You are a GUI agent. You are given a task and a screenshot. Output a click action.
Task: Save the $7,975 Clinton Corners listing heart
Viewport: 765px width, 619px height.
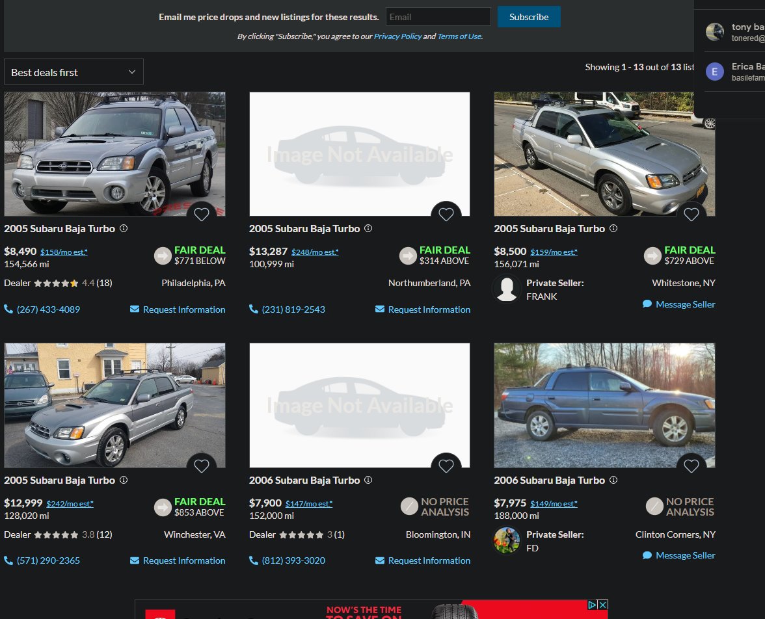click(x=691, y=466)
